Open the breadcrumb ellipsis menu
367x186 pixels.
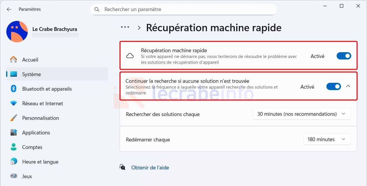pyautogui.click(x=125, y=27)
